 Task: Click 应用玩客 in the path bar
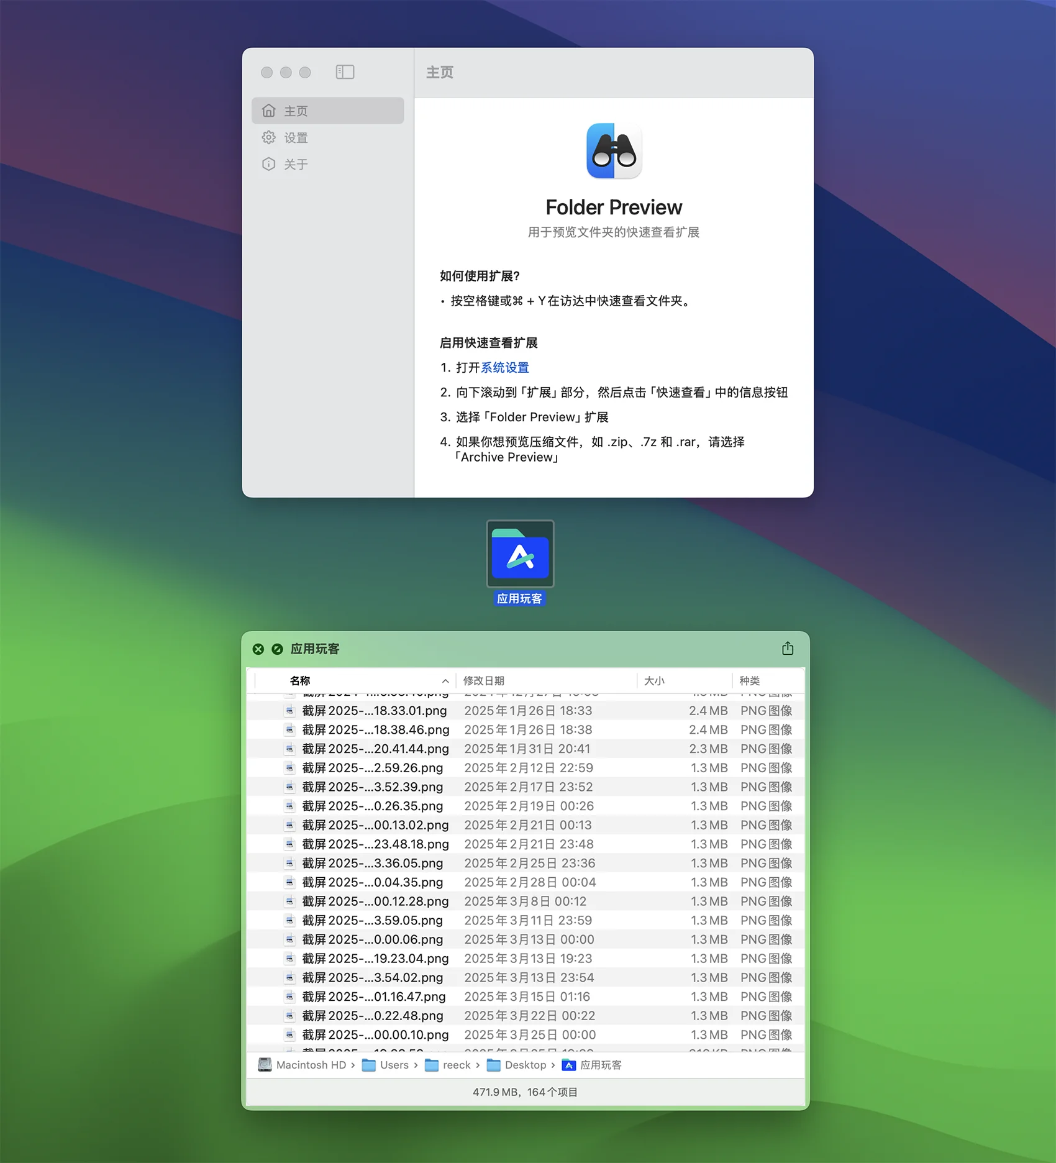pos(591,1065)
